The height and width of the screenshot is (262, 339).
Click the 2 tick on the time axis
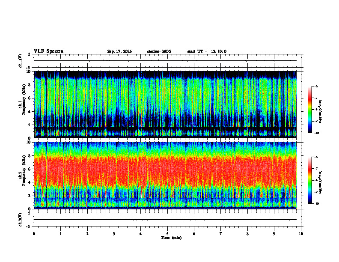(x=87, y=234)
